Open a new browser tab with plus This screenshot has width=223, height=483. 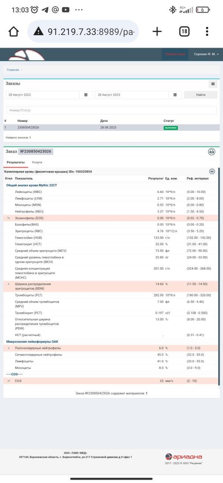(157, 32)
